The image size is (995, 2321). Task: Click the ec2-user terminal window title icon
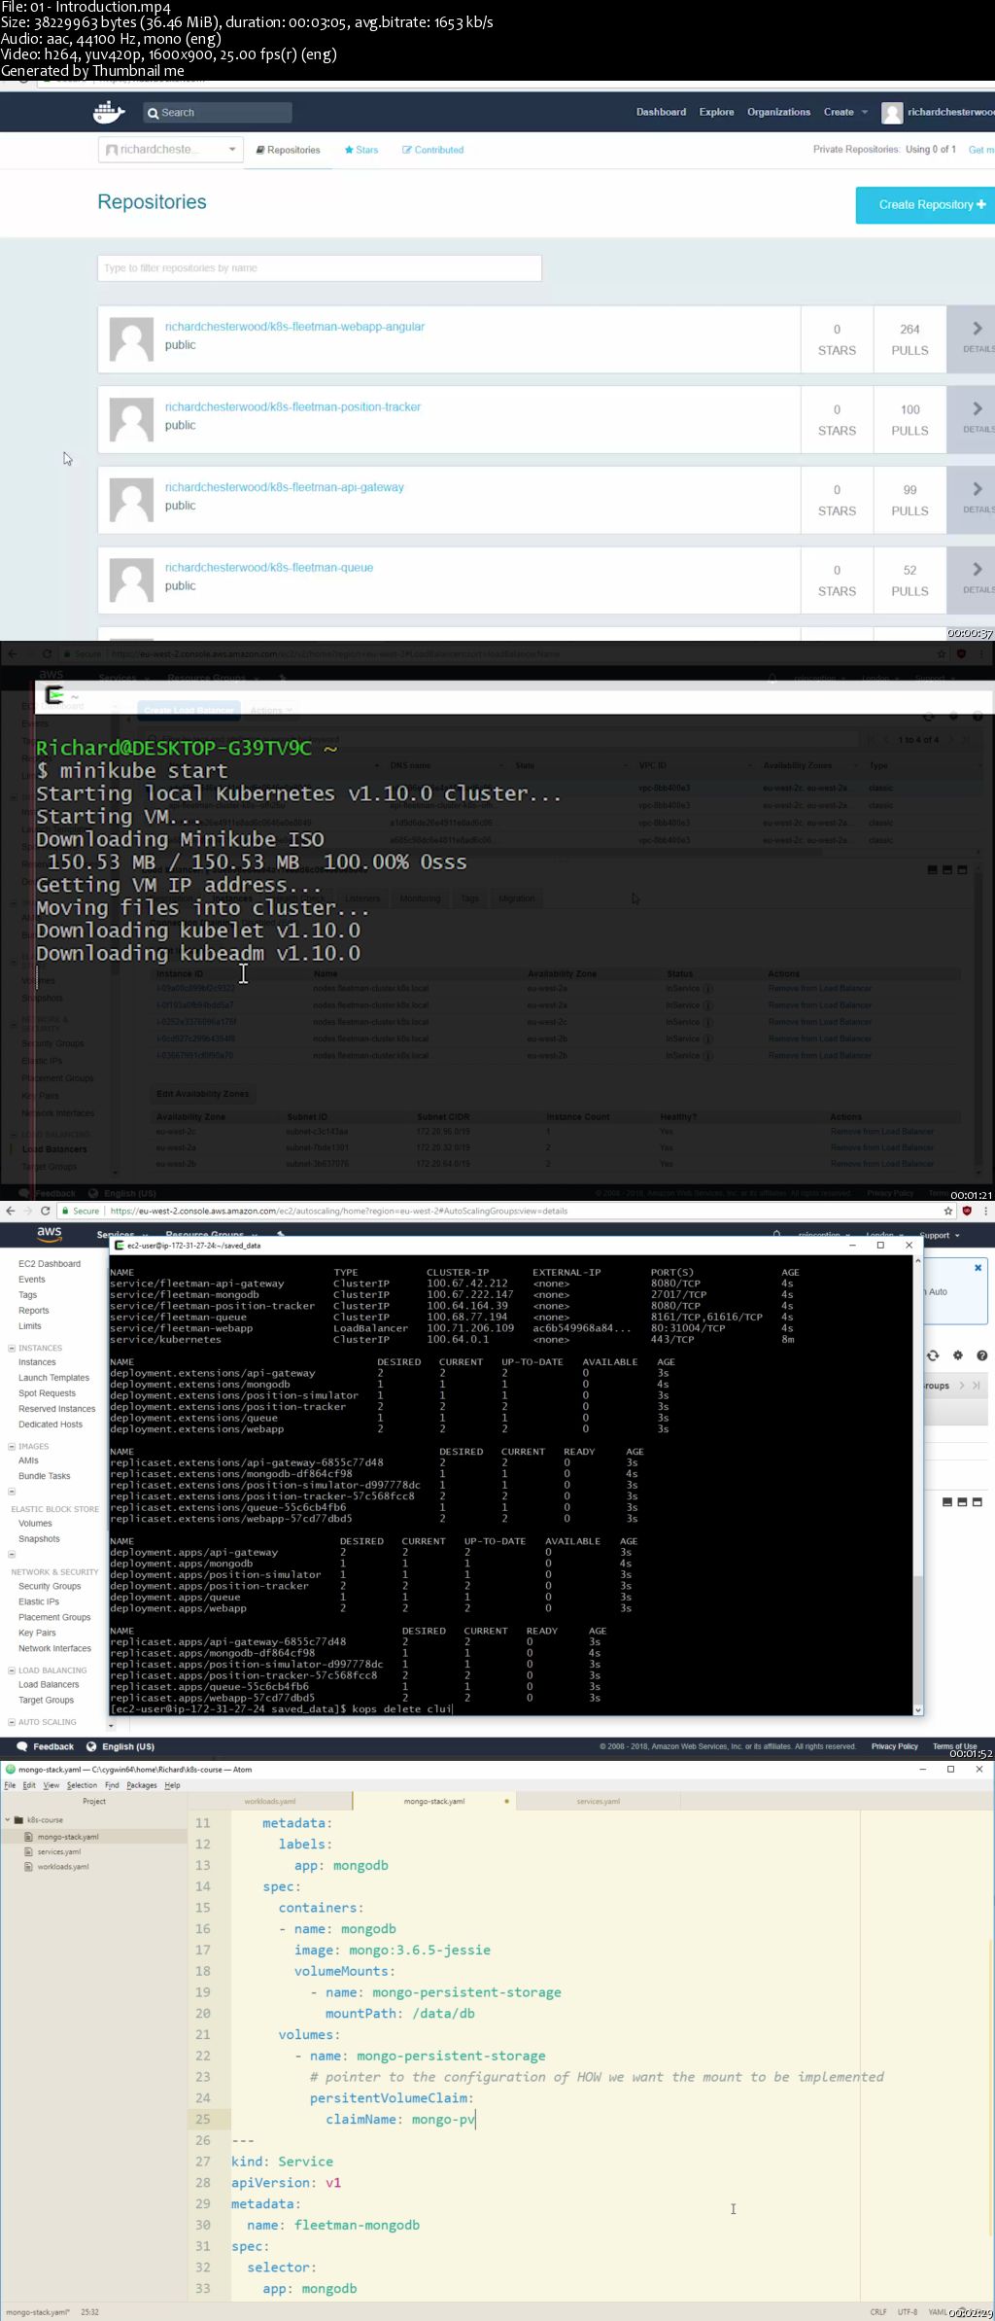click(x=120, y=1245)
